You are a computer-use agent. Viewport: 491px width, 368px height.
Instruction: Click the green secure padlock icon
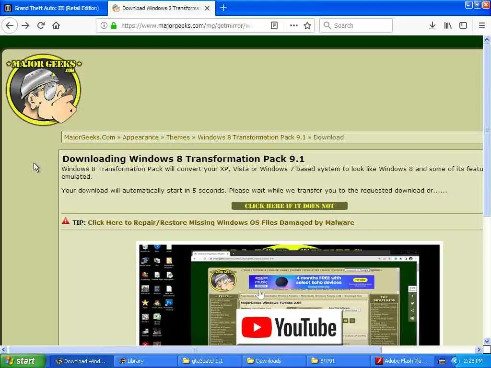(114, 26)
